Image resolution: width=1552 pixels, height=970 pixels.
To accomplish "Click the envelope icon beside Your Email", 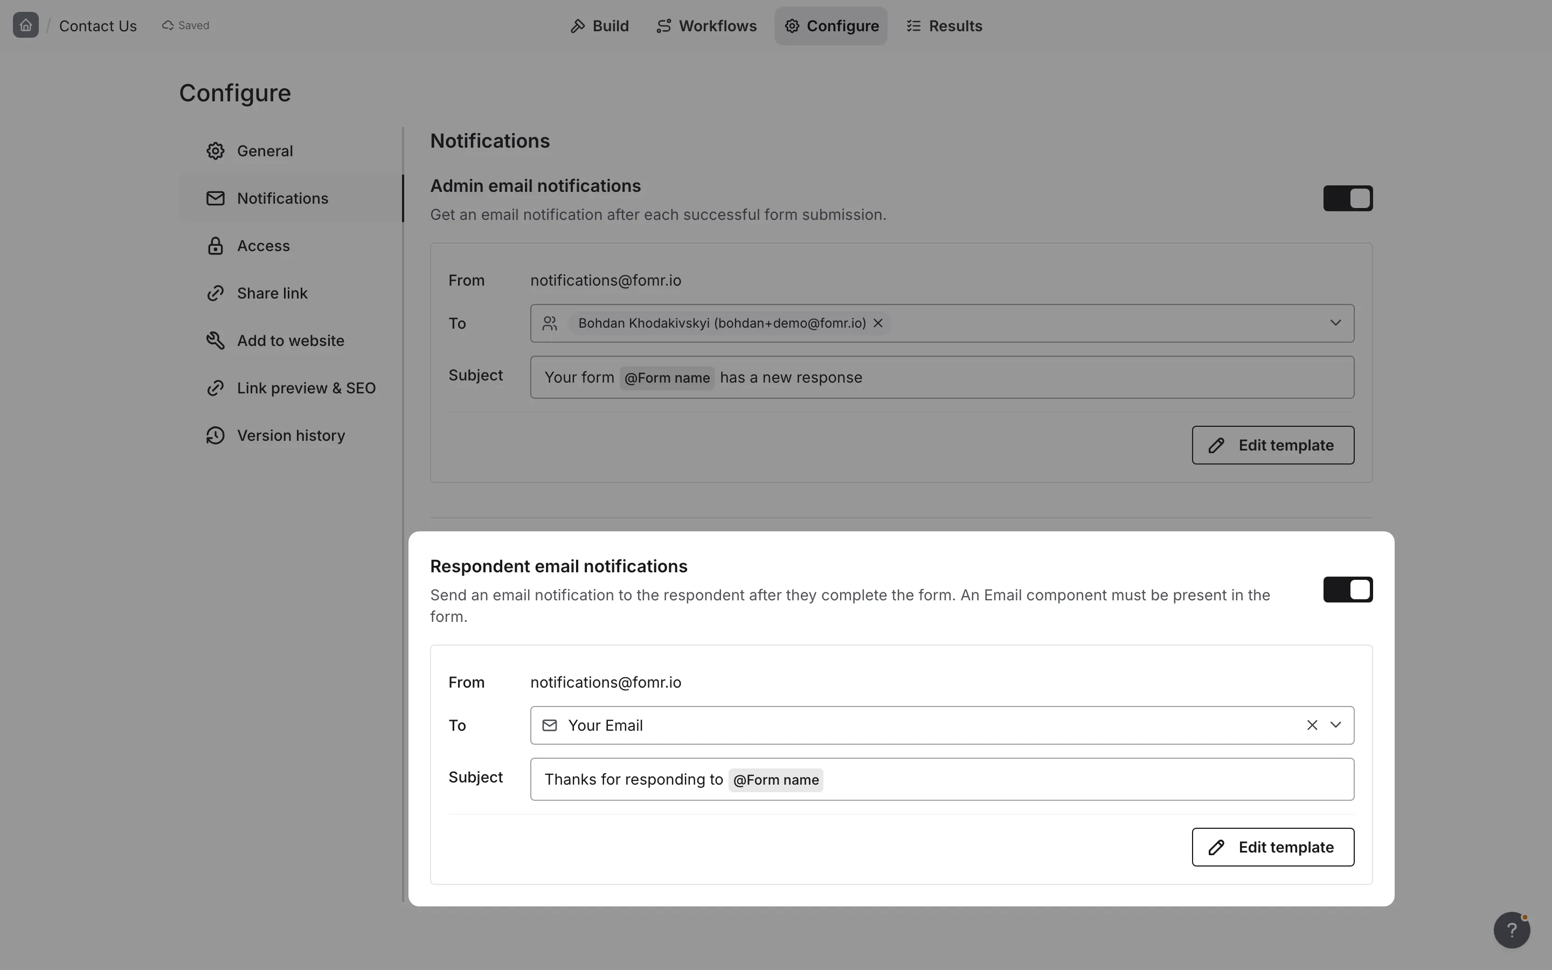I will coord(550,725).
